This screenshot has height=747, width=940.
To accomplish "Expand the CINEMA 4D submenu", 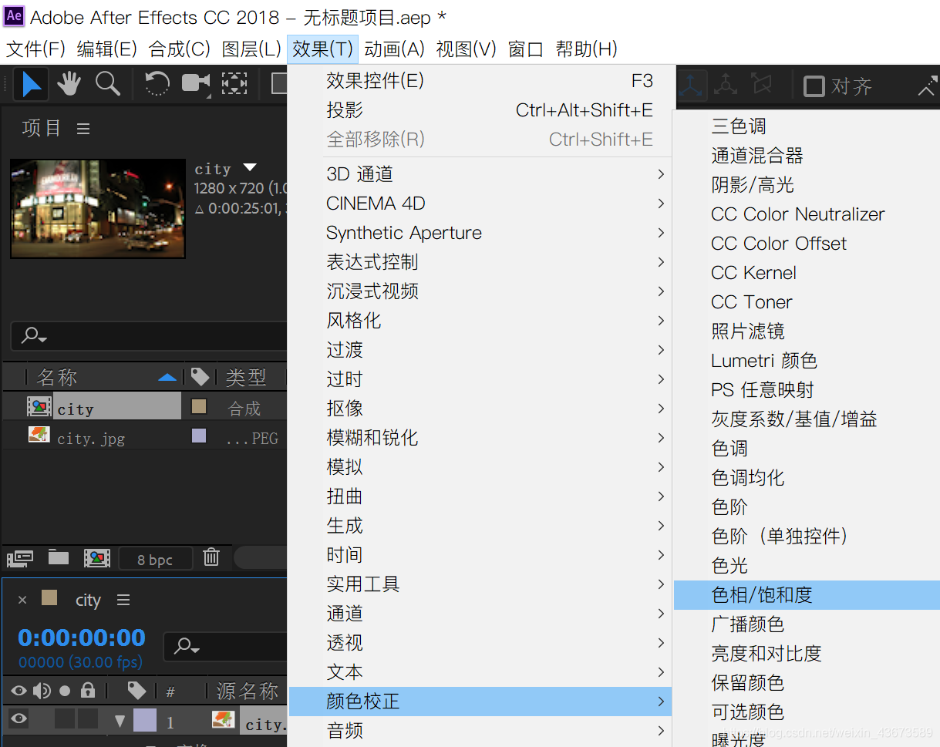I will (x=481, y=204).
